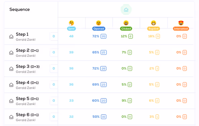Open Step 3 opened count box 26
The image size is (199, 126).
pos(103,68)
